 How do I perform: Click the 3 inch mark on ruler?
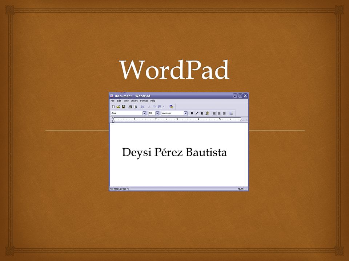[177, 119]
